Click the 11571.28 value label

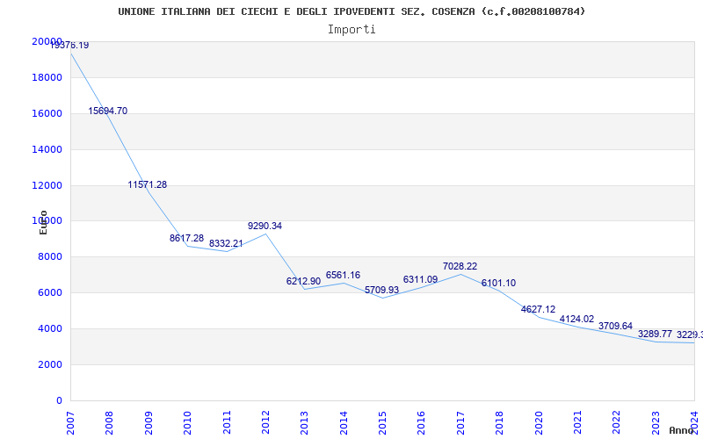click(147, 185)
